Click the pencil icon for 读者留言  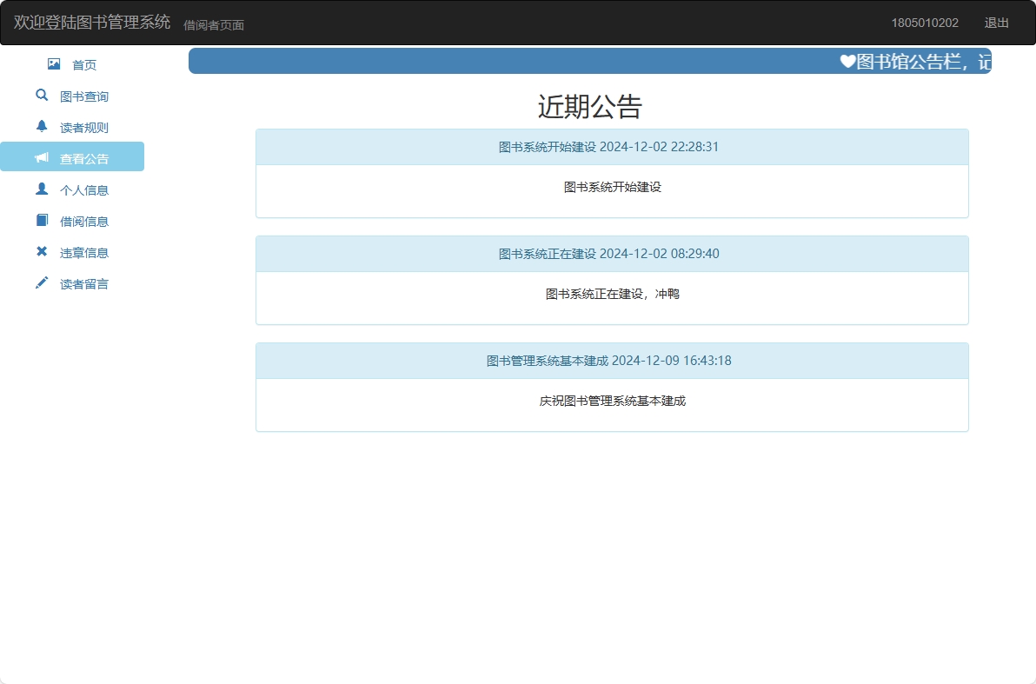click(42, 283)
